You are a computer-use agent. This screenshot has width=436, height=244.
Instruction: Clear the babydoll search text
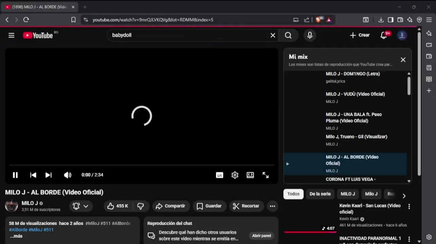(273, 35)
